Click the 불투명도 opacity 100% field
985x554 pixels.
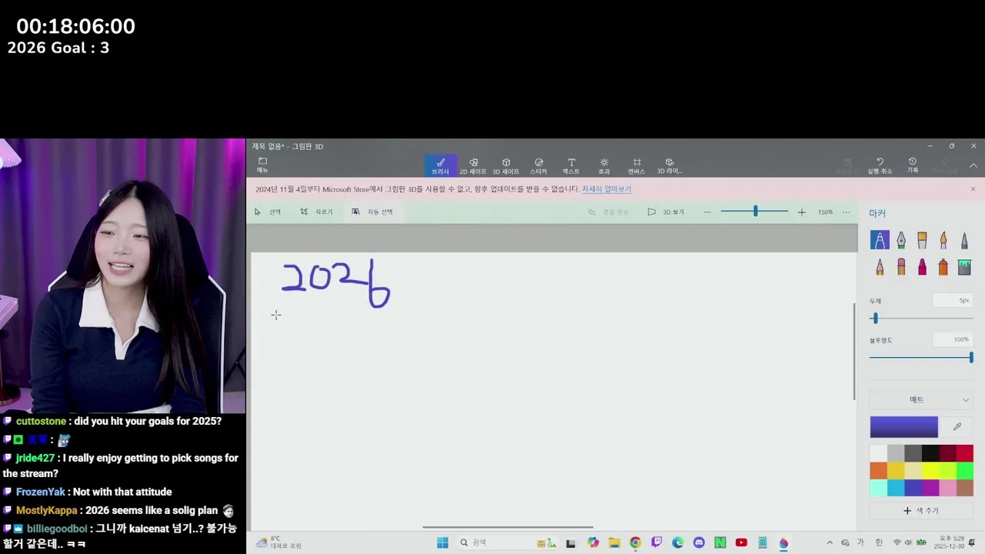953,339
